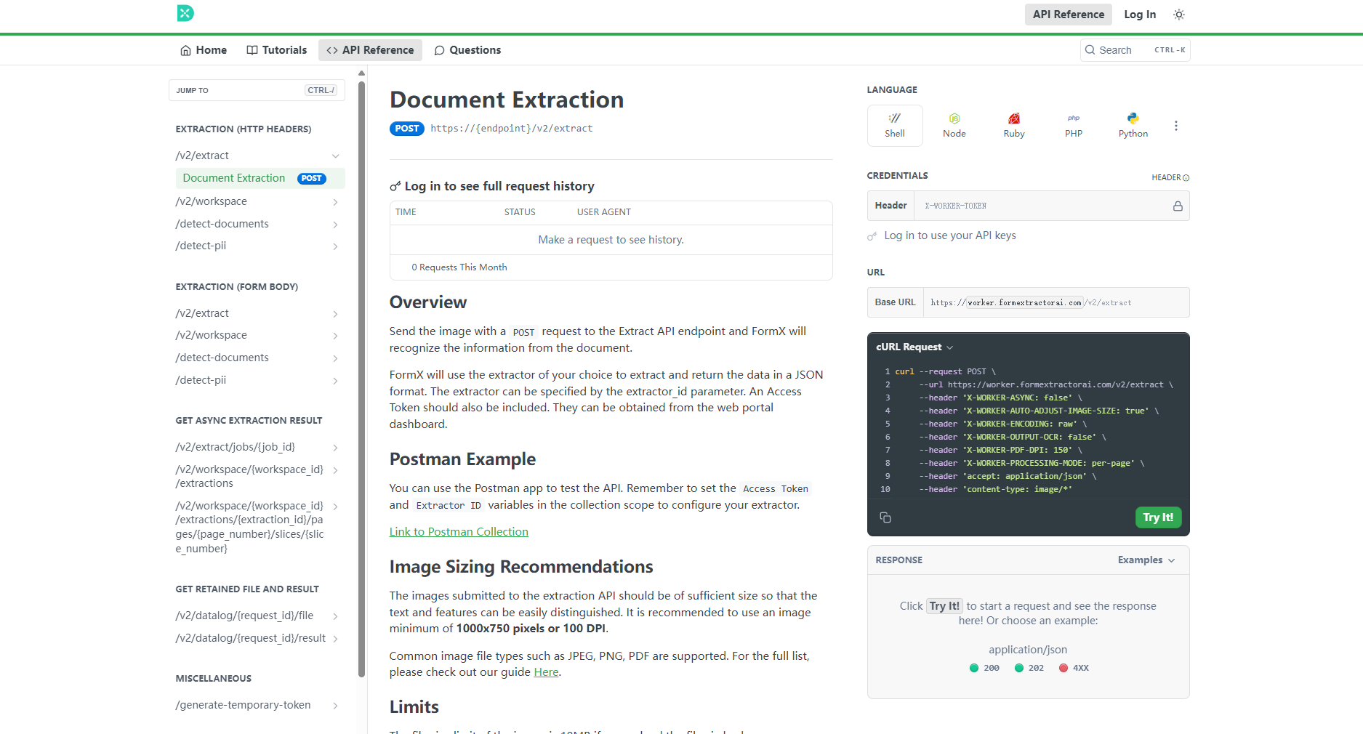Click the Log In link
This screenshot has width=1363, height=734.
(1140, 15)
